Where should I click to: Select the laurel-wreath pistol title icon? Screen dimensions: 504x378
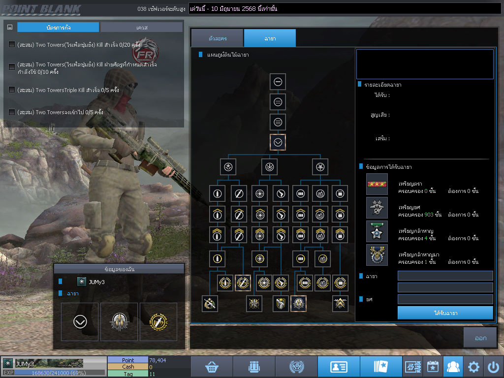click(x=281, y=283)
